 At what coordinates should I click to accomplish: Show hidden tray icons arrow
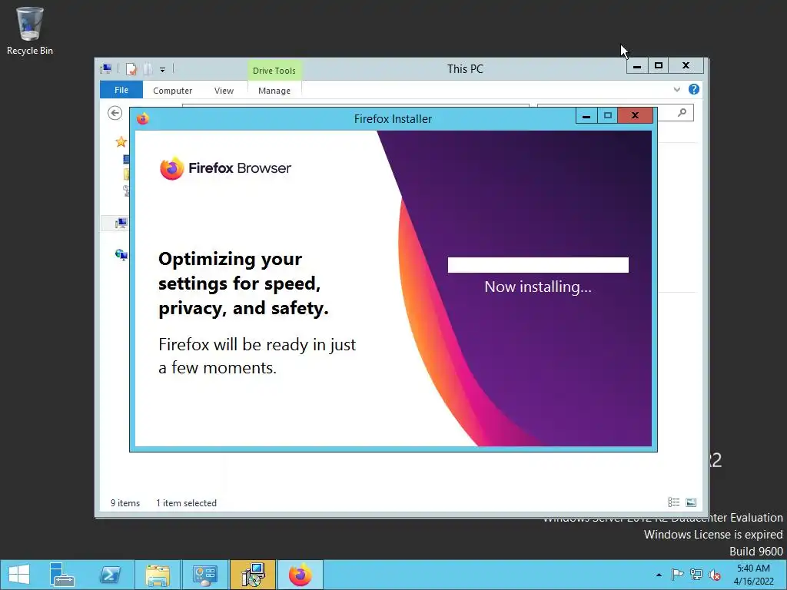pyautogui.click(x=659, y=575)
